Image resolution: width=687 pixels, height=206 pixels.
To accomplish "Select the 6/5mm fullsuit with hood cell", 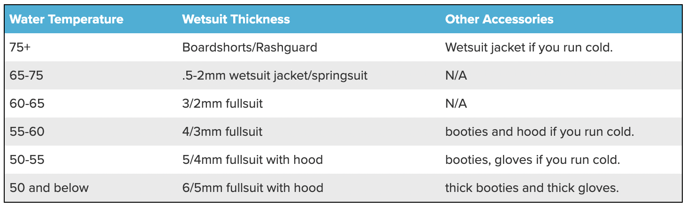I will click(252, 188).
